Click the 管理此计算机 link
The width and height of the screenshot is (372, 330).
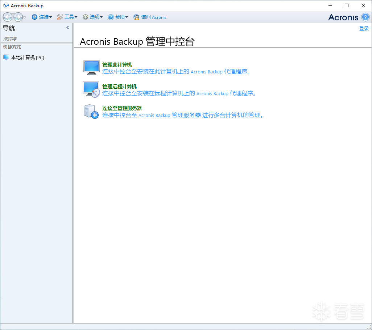coord(117,65)
